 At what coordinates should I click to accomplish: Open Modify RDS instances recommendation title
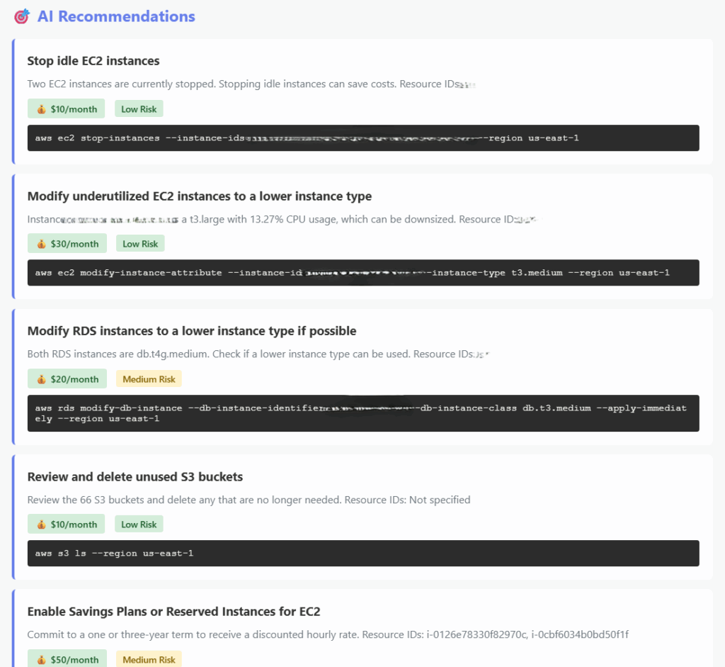coord(191,331)
